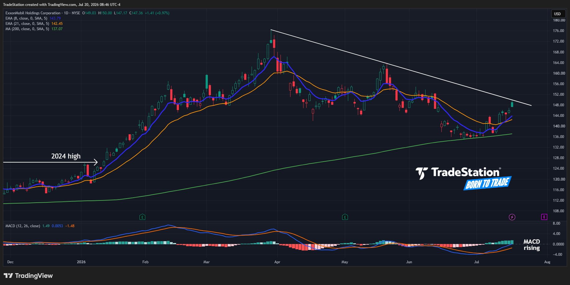
Task: Click the 116.00 price axis label
Action: click(559, 190)
